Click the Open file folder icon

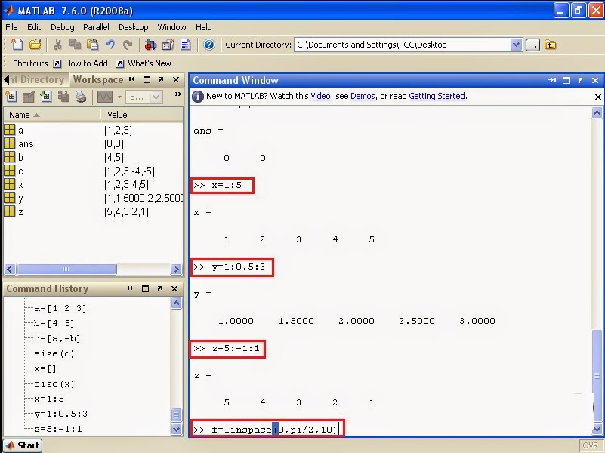[36, 45]
